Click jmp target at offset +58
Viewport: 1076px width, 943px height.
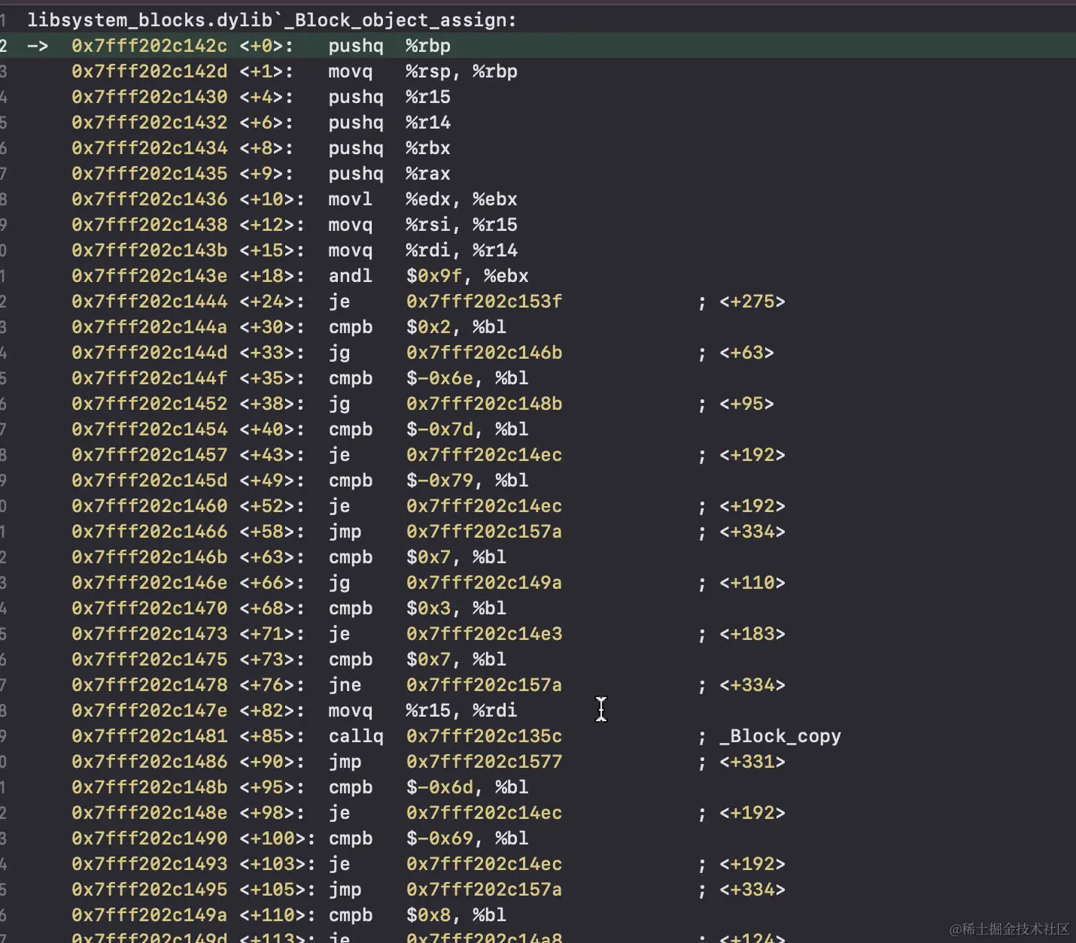click(484, 532)
